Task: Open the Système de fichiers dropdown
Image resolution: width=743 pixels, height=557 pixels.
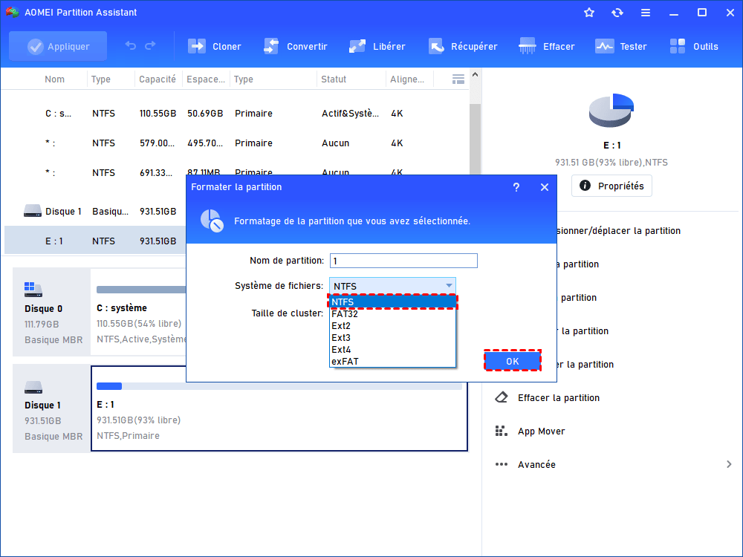Action: (392, 286)
